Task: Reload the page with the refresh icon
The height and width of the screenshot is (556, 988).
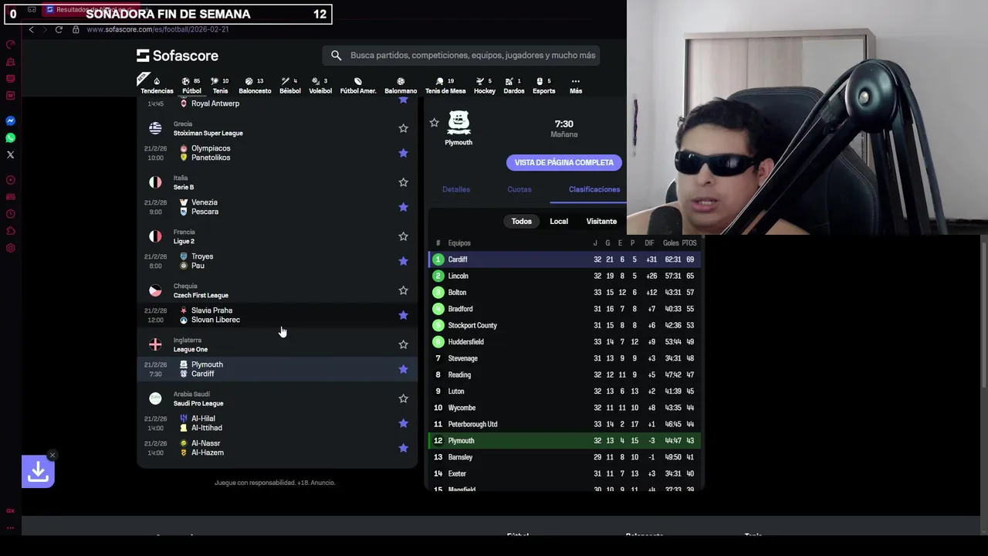Action: tap(59, 29)
